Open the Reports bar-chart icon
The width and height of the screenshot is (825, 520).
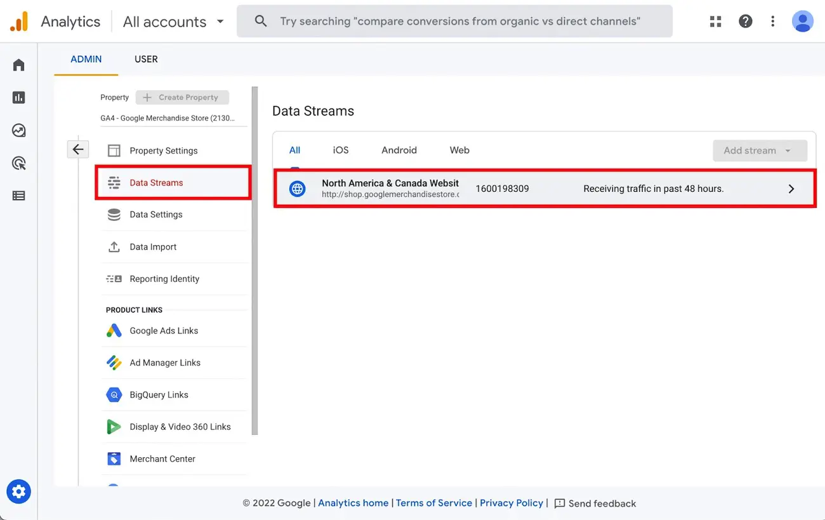click(19, 97)
